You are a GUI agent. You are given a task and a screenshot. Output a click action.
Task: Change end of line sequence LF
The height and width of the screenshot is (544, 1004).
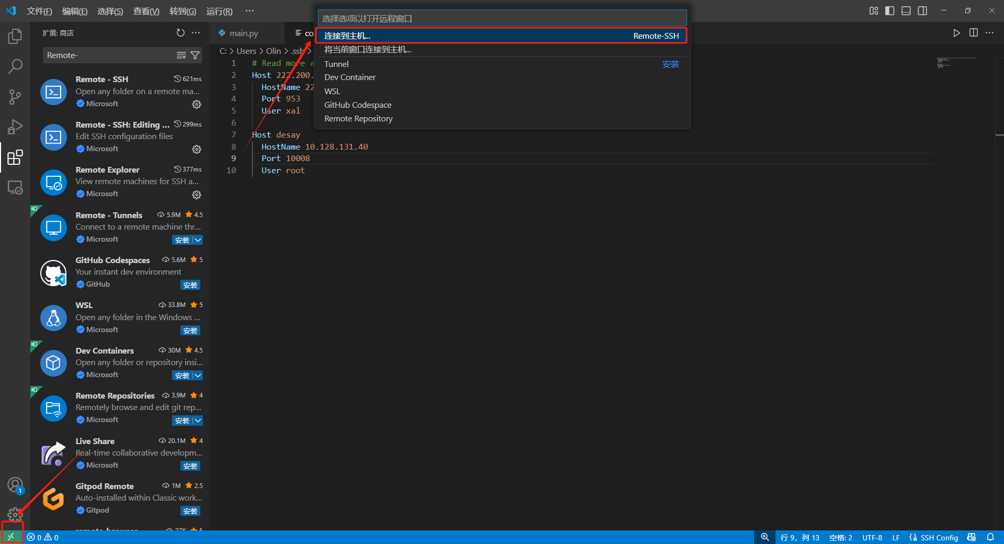point(896,537)
